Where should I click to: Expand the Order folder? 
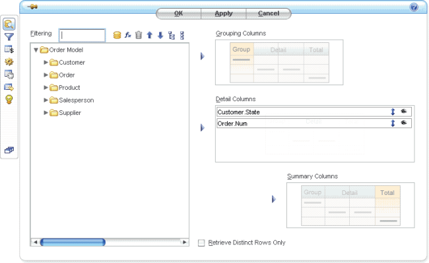[46, 75]
